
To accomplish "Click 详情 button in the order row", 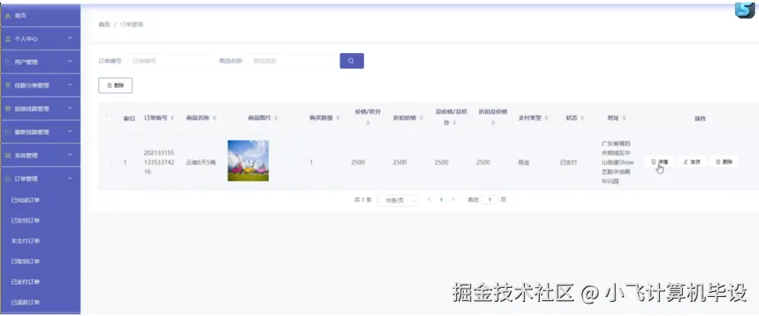I will click(x=659, y=162).
